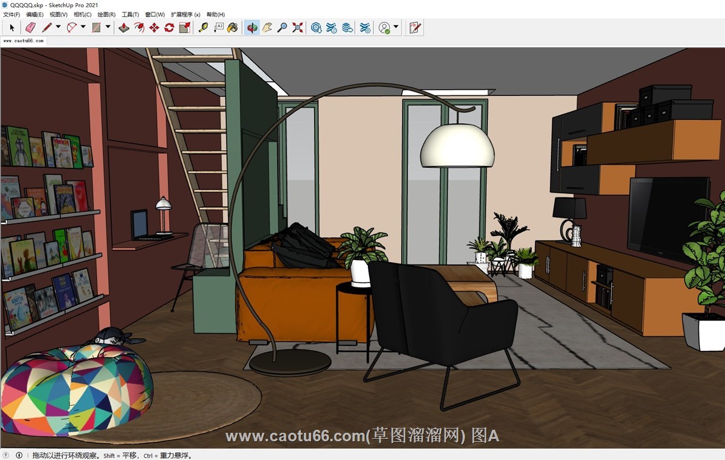Screen dimensions: 725x460
Task: Toggle the Orbit tool in the toolbar
Action: coord(252,27)
